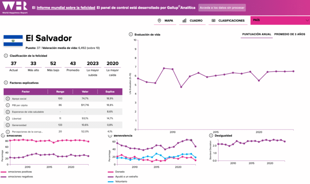This screenshot has width=310, height=184.
Task: Click the PIB per cápita info icon
Action: (7, 105)
